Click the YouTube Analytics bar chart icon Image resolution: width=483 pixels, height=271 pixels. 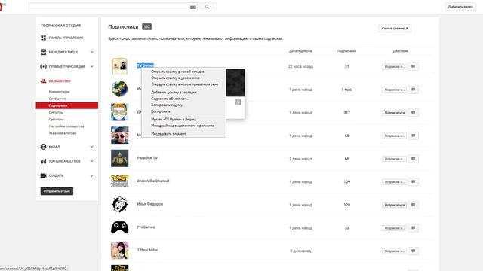(43, 161)
